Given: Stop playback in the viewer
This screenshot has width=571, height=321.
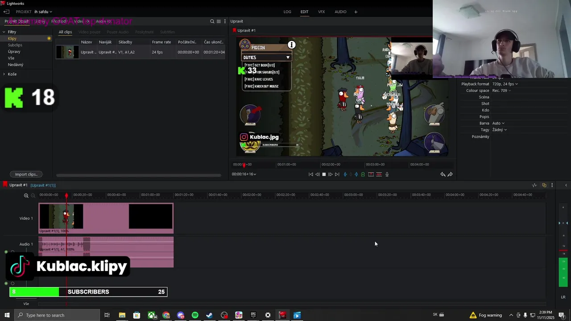Looking at the screenshot, I should click(324, 174).
